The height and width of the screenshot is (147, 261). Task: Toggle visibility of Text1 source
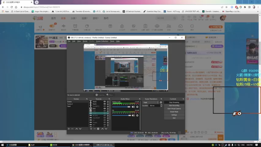pyautogui.click(x=104, y=104)
